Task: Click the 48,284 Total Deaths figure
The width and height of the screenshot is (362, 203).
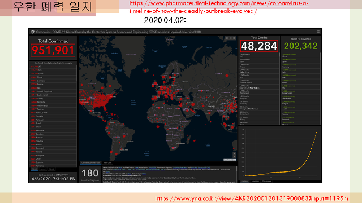Action: [259, 46]
